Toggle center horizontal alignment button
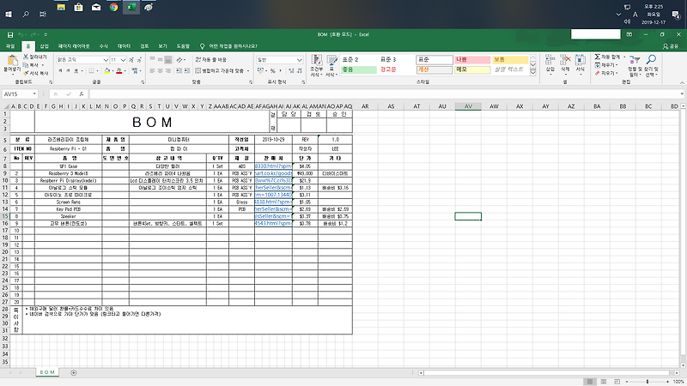This screenshot has width=687, height=386. tap(161, 70)
